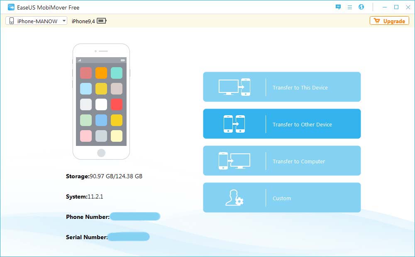Image resolution: width=415 pixels, height=257 pixels.
Task: Click the Upgrade button
Action: pos(389,21)
